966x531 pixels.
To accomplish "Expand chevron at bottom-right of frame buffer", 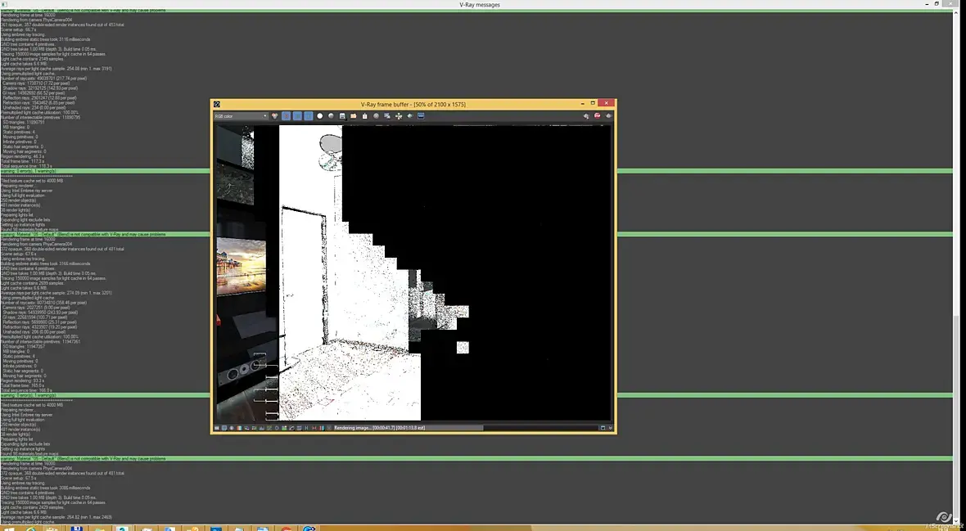I will coord(611,428).
